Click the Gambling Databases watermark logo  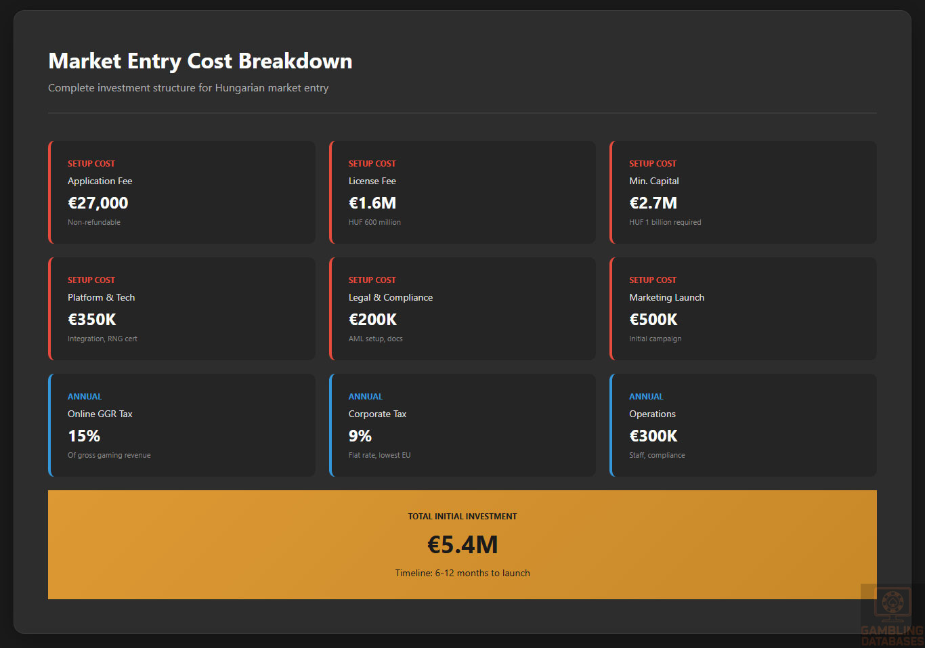pos(891,615)
